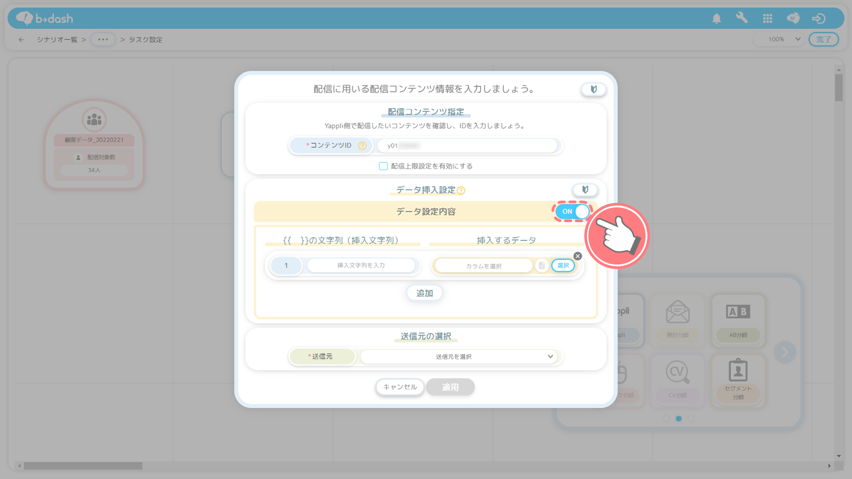
Task: Open the apps grid icon
Action: click(x=768, y=18)
